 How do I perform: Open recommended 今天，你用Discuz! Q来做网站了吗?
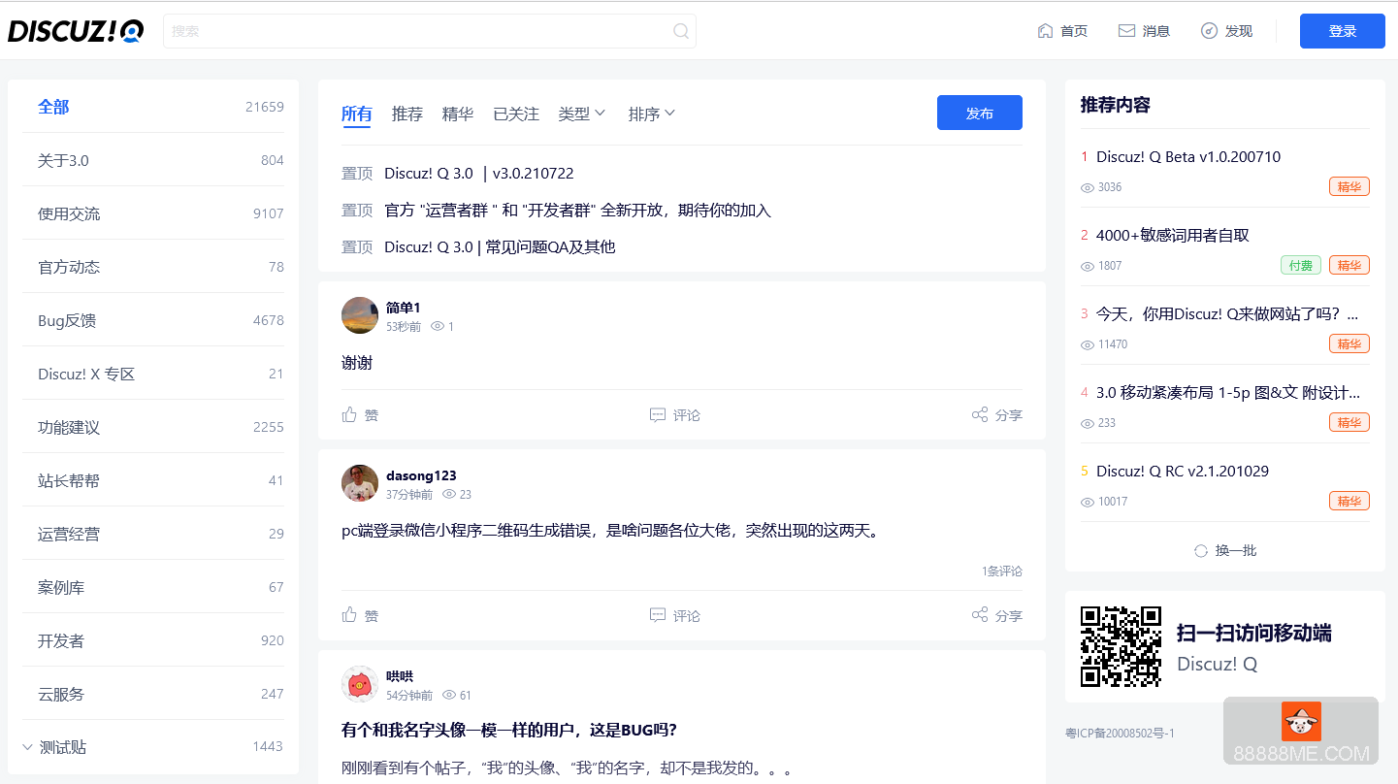point(1227,313)
